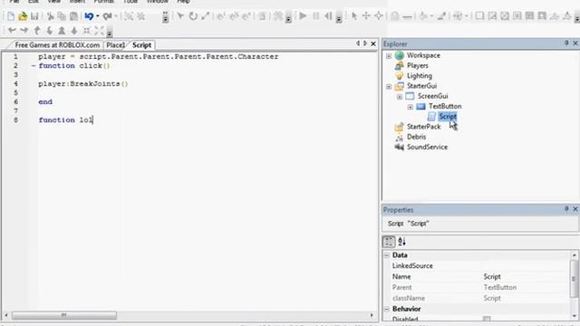Open the Redo history dropdown arrow

(116, 16)
